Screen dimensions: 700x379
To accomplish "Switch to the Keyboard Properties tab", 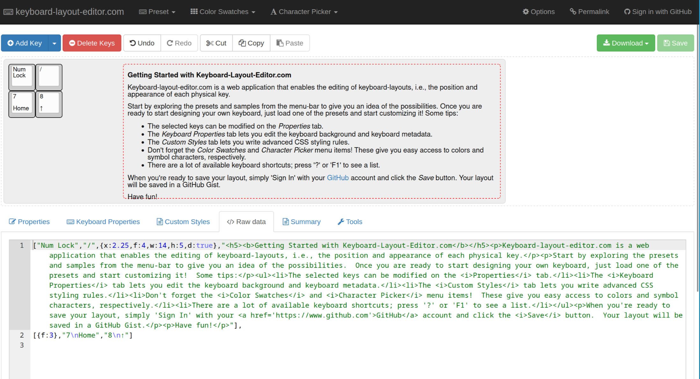I will click(x=103, y=222).
